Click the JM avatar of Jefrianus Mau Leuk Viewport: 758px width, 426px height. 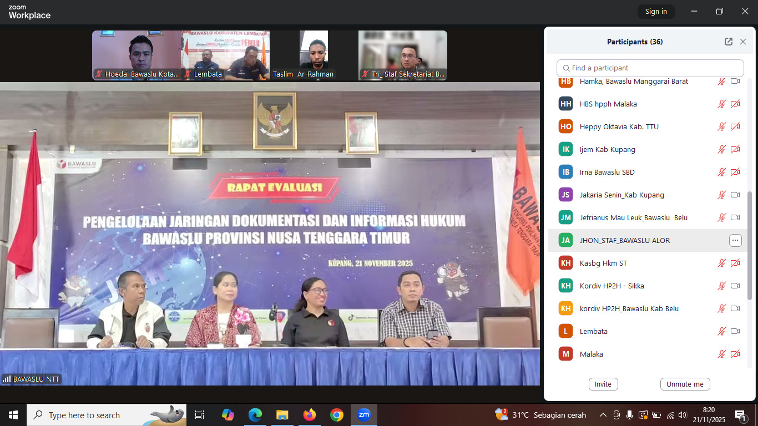click(565, 217)
